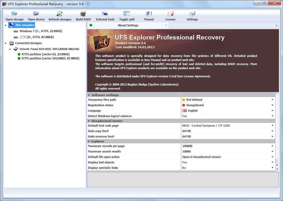Click arrow for Language setting
The width and height of the screenshot is (283, 201).
pyautogui.click(x=273, y=110)
